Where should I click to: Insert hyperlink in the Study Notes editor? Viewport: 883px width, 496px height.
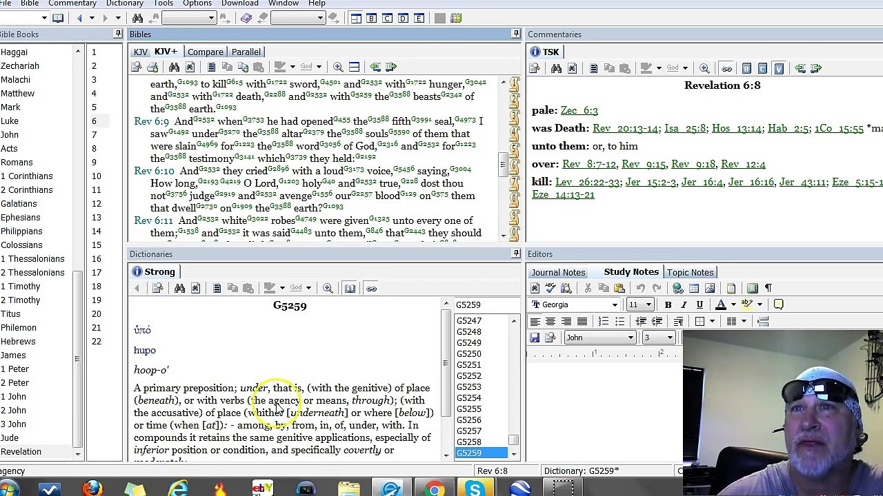click(678, 288)
